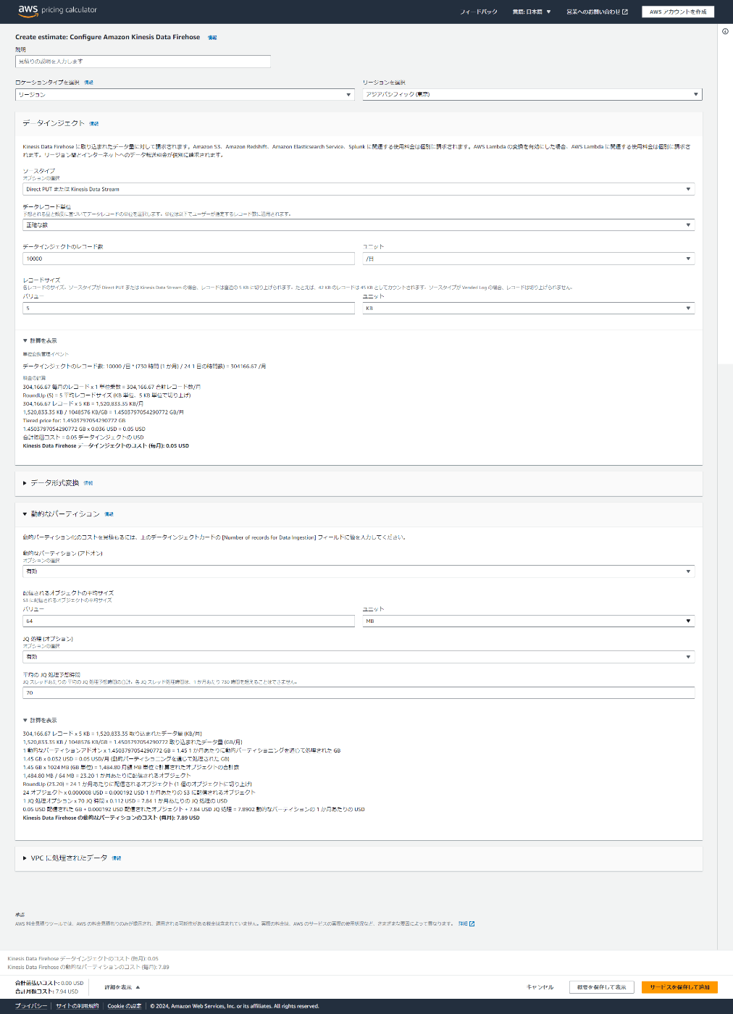This screenshot has width=733, height=1014.
Task: Collapse 計算を表示 under 動的なパーティション
Action: click(40, 721)
